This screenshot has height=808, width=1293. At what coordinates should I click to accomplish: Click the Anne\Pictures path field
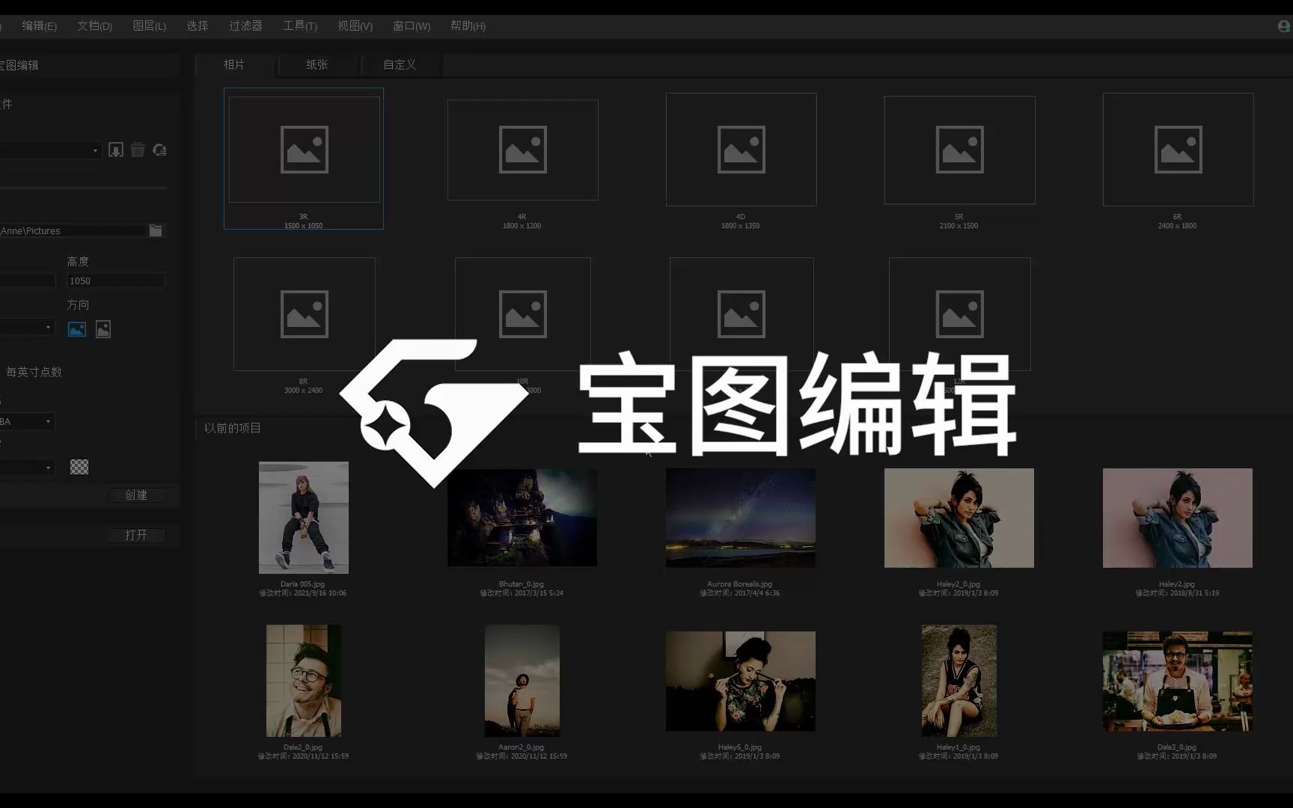tap(73, 231)
